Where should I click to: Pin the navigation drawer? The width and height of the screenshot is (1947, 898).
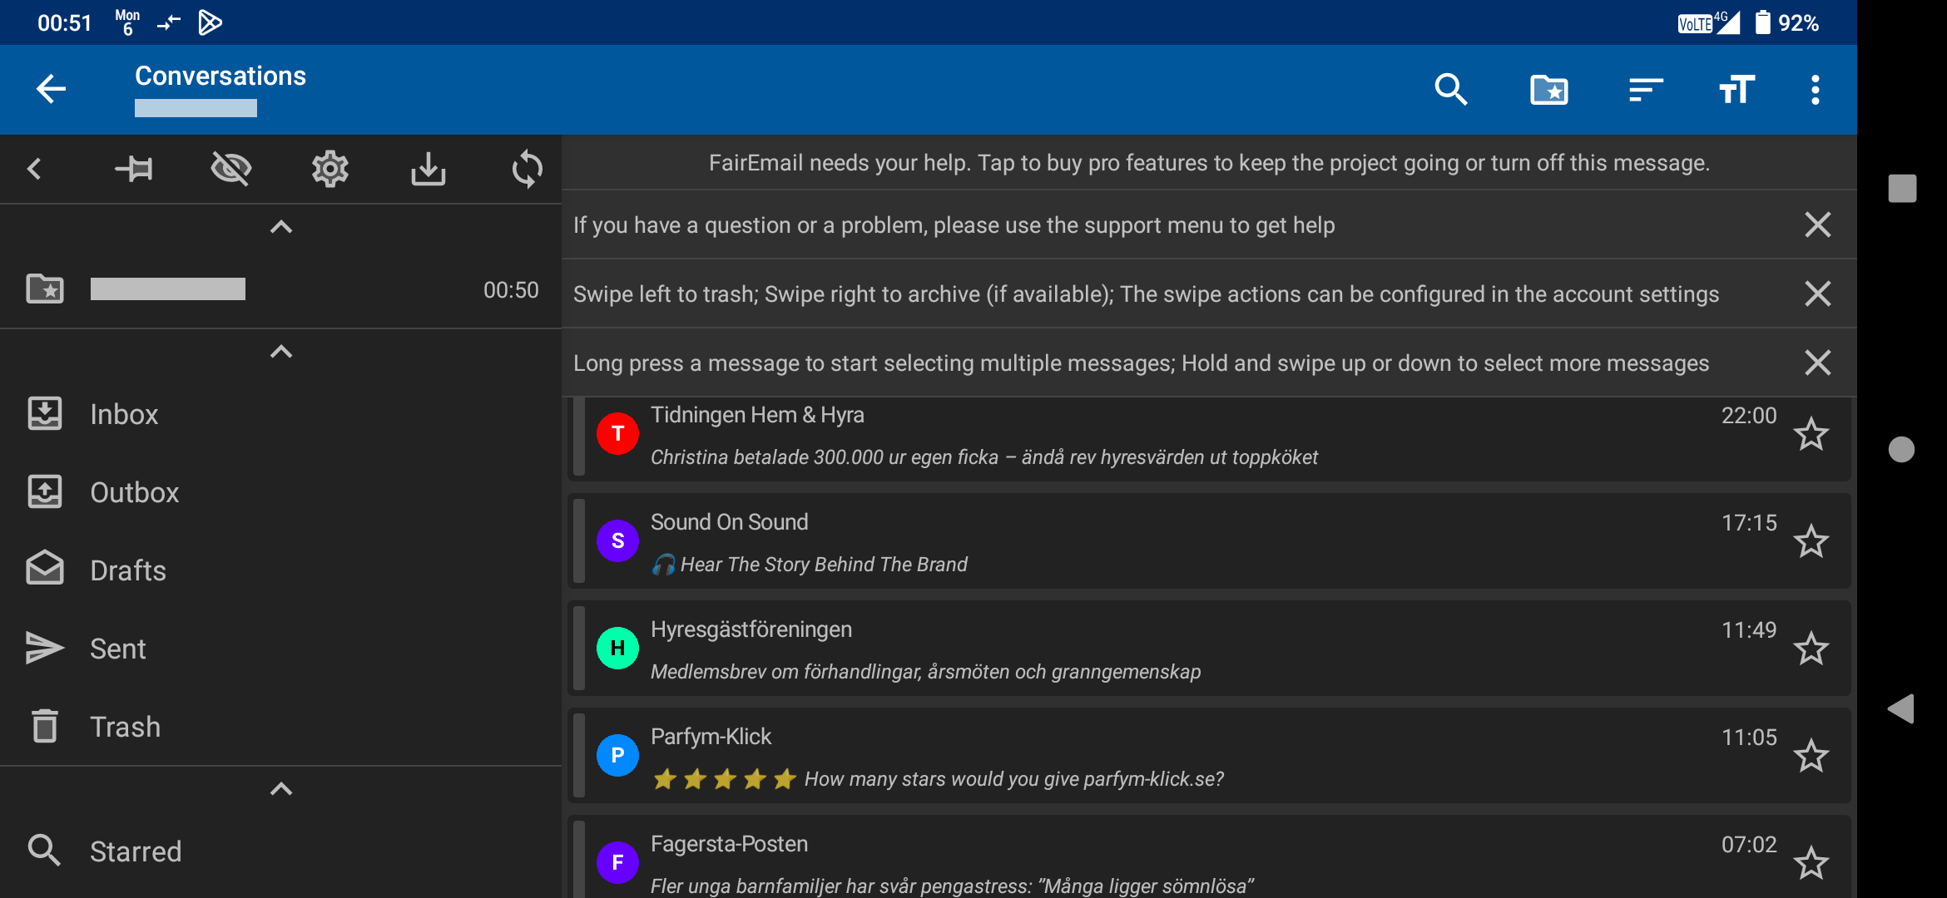(x=134, y=170)
